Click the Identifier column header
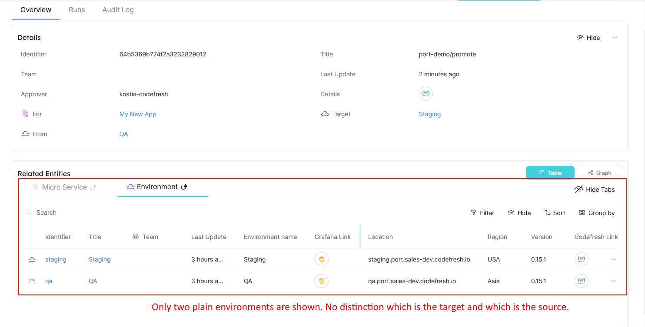 tap(58, 237)
